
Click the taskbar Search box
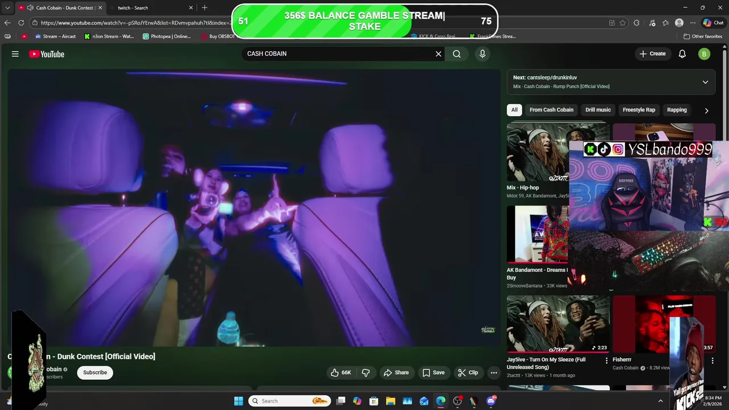coord(290,401)
